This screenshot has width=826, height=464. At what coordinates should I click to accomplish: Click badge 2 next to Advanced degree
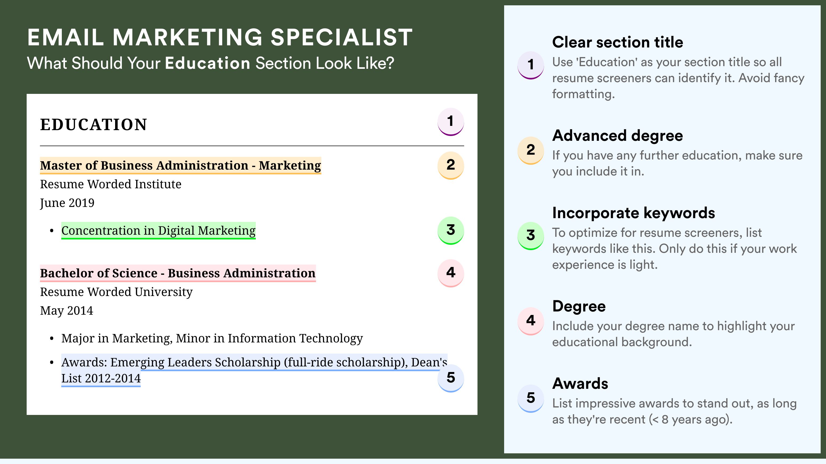pos(531,150)
